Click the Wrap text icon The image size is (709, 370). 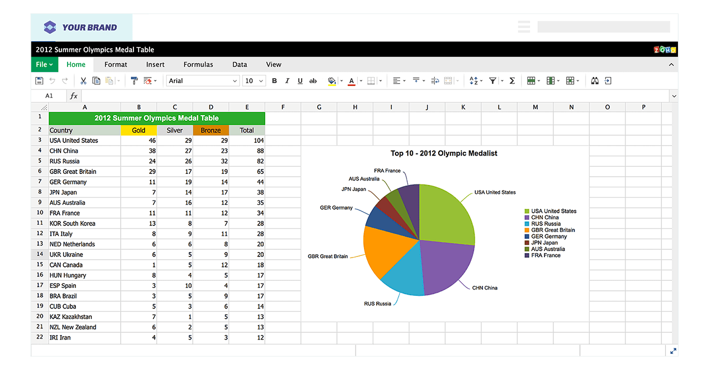435,81
